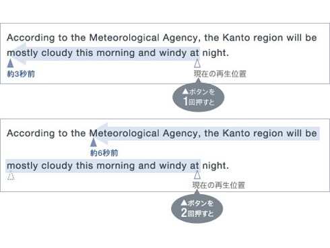
Task: Click the outlined triangle in the top panel
Action: [197, 63]
